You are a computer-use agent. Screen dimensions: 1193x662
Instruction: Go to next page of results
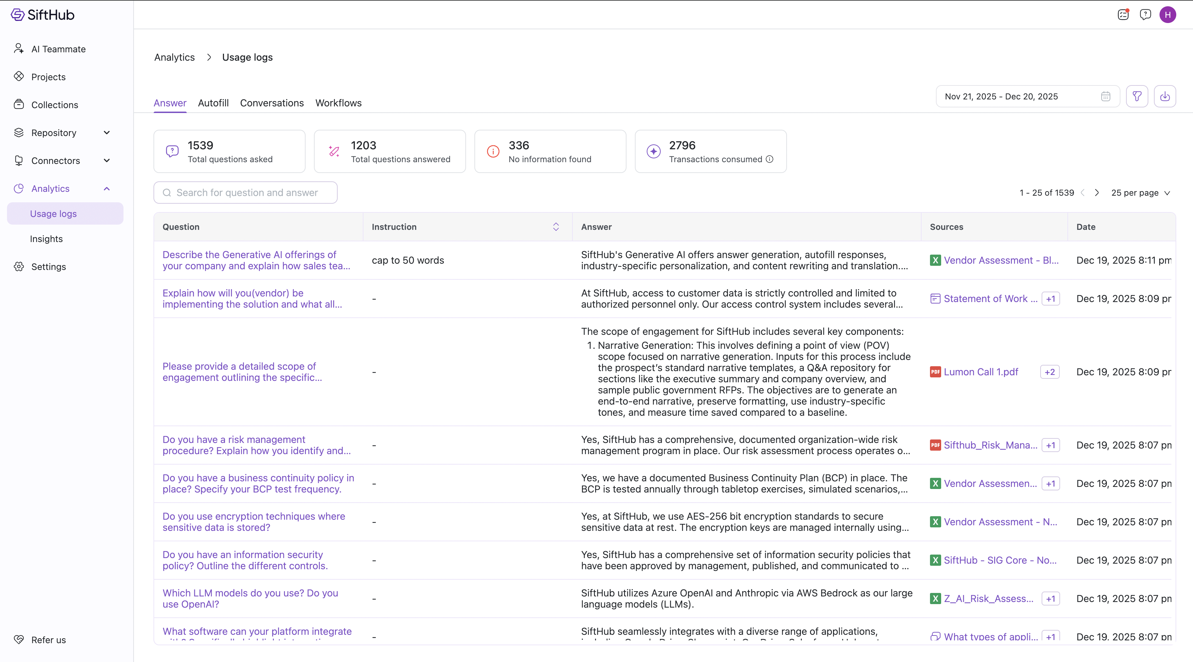click(1096, 193)
